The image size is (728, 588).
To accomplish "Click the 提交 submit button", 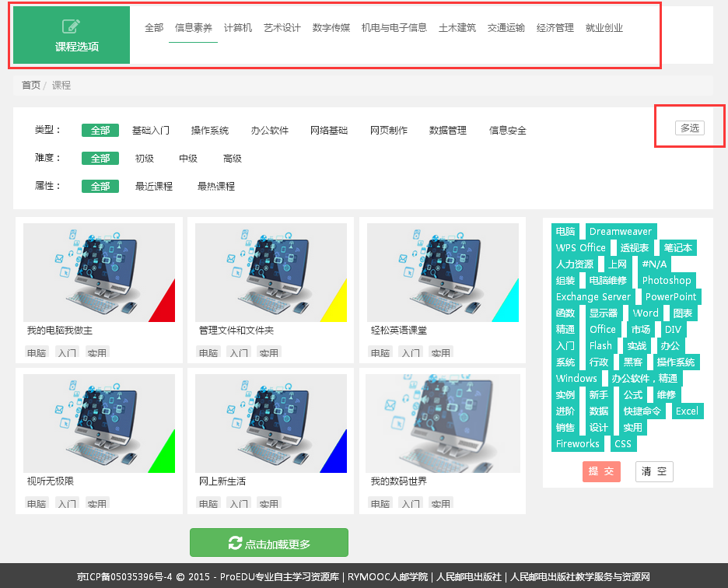I will (x=601, y=471).
